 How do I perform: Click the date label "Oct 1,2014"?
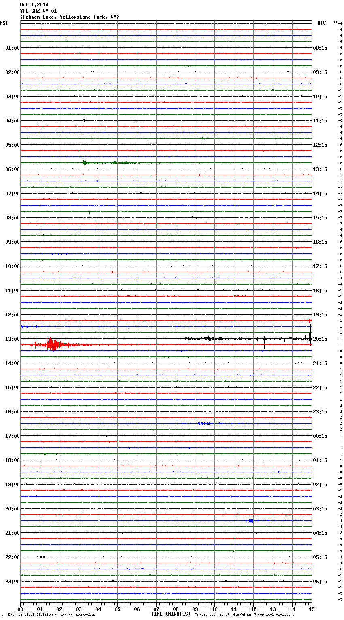pyautogui.click(x=34, y=5)
